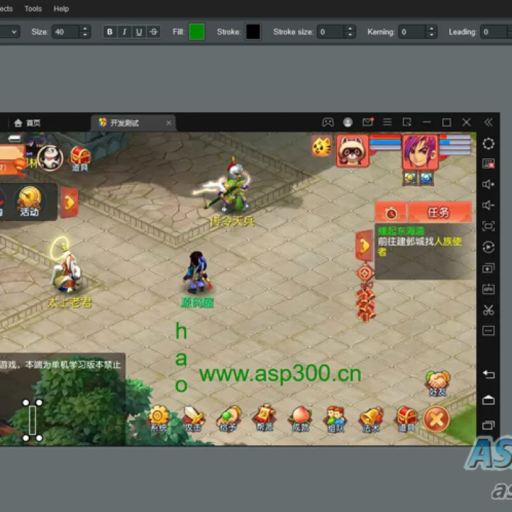Click the install APK icon

pos(488,289)
